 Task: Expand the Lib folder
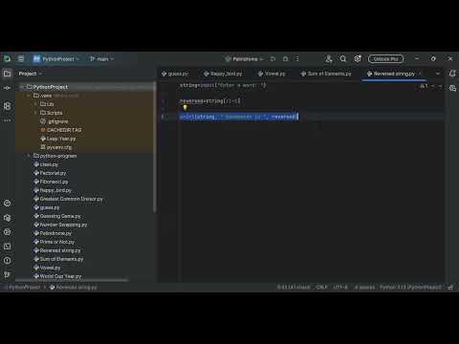[35, 104]
